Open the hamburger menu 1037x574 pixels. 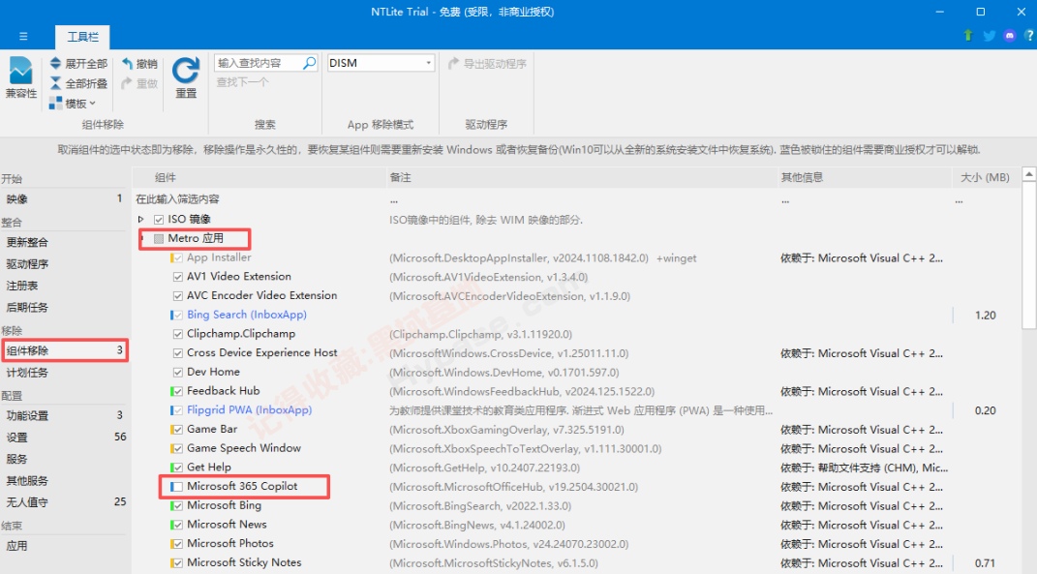tap(23, 37)
